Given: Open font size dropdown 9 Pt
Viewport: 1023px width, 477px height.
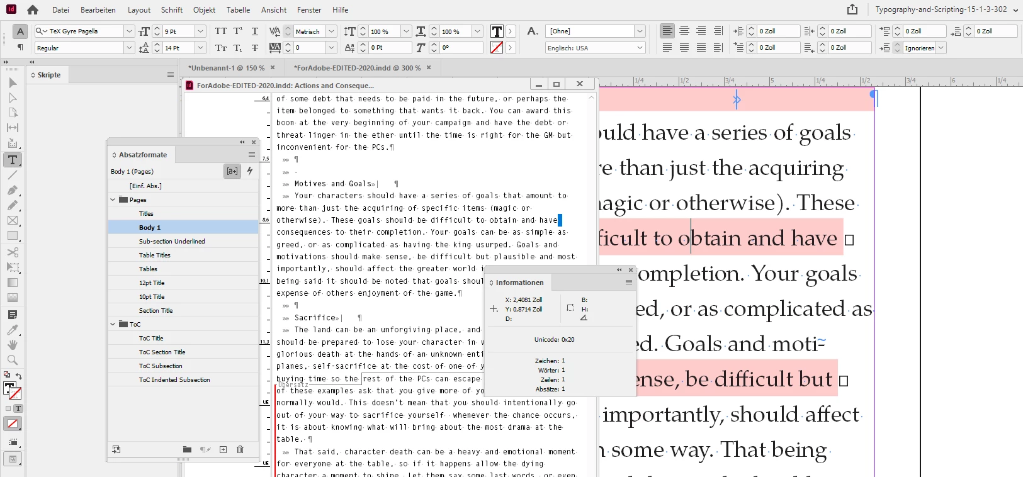Looking at the screenshot, I should pyautogui.click(x=201, y=31).
